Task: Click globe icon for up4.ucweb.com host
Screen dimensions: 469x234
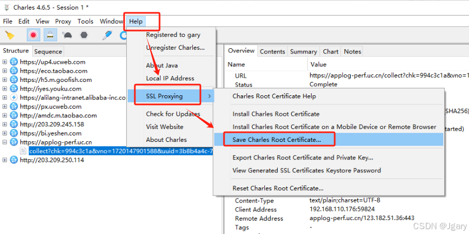Action: tap(14, 62)
